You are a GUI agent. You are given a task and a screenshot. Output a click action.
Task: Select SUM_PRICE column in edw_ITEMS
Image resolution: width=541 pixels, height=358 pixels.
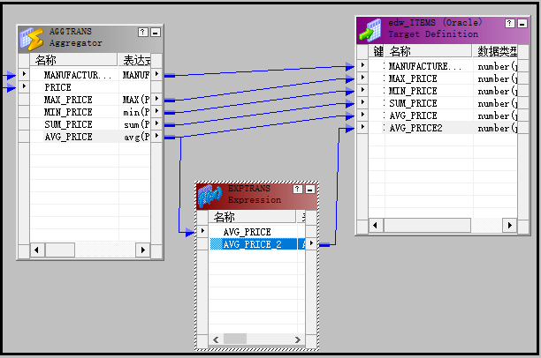coord(413,103)
